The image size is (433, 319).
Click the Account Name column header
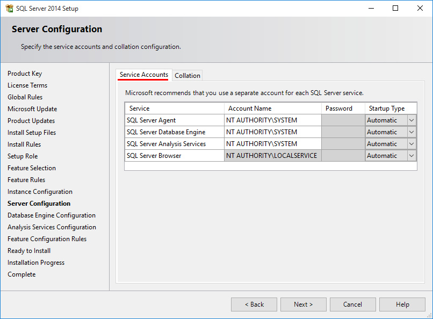coord(273,108)
